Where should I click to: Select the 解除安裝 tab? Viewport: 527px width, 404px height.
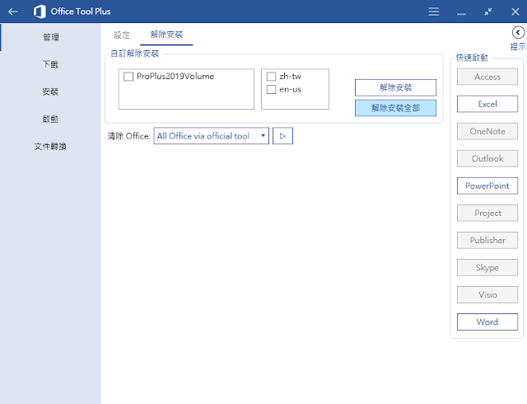point(166,35)
